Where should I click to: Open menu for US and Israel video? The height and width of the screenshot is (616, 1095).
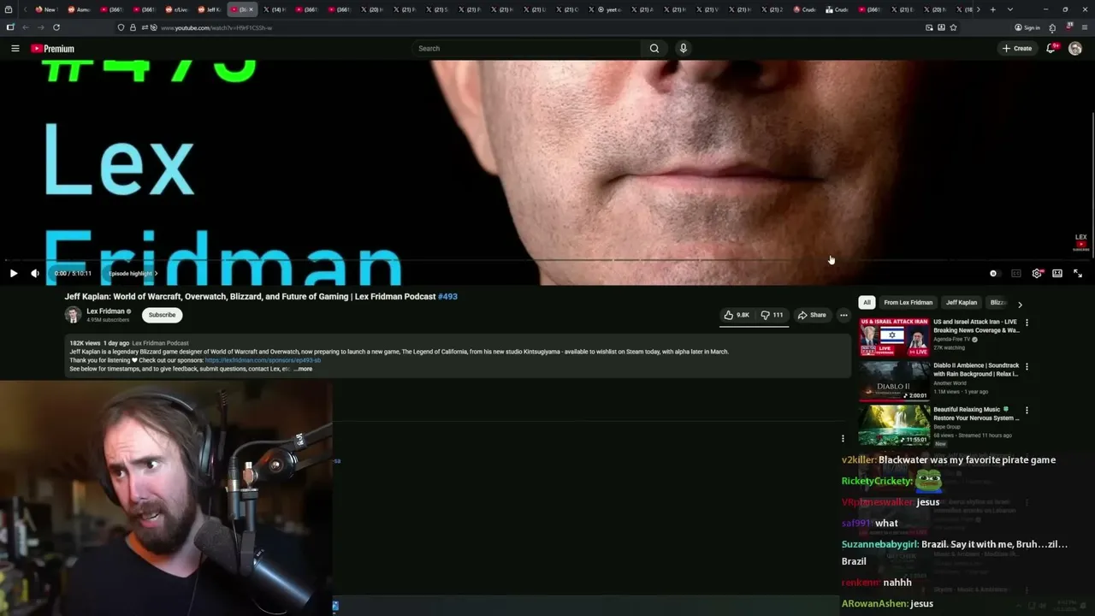tap(1027, 323)
